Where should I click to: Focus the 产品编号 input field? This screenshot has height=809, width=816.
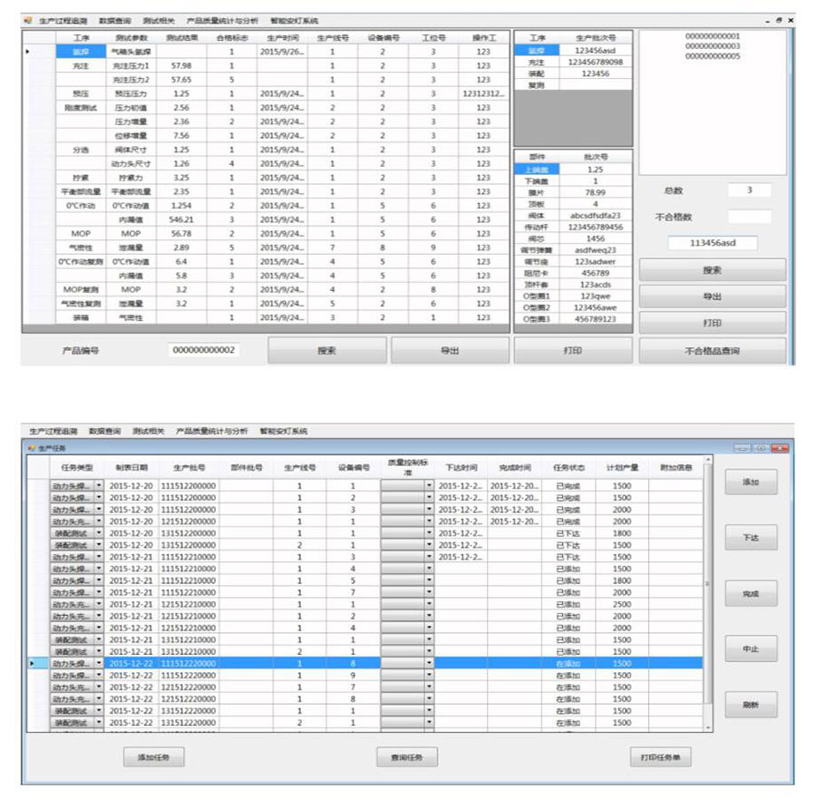pyautogui.click(x=204, y=350)
